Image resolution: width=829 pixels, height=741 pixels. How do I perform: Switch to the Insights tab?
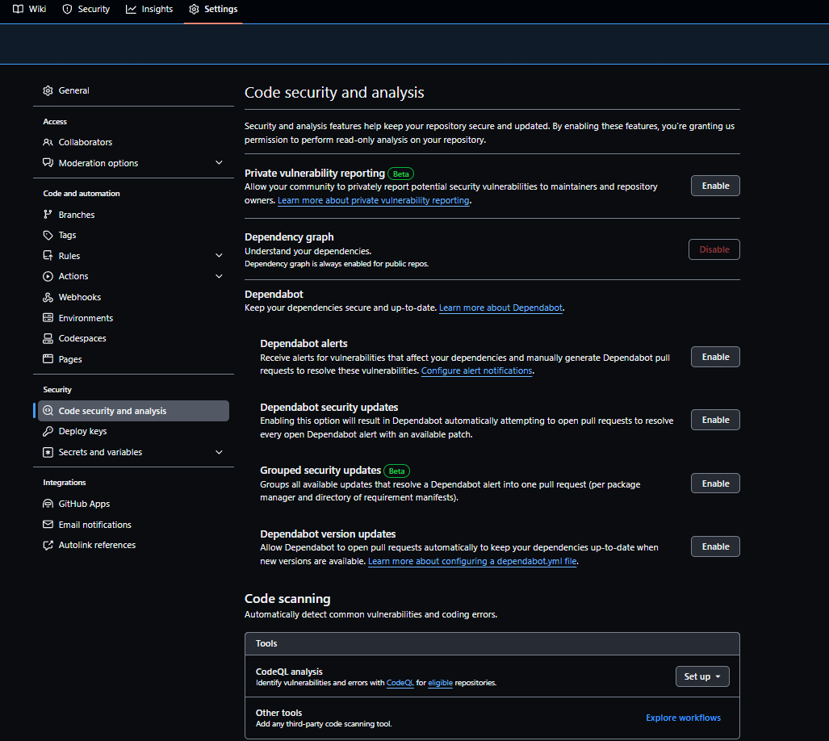pyautogui.click(x=149, y=9)
